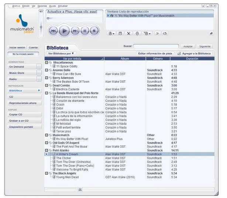Image resolution: width=227 pixels, height=198 pixels.
Task: Toggle repeat mode in playlist toolbar
Action: pos(165,34)
